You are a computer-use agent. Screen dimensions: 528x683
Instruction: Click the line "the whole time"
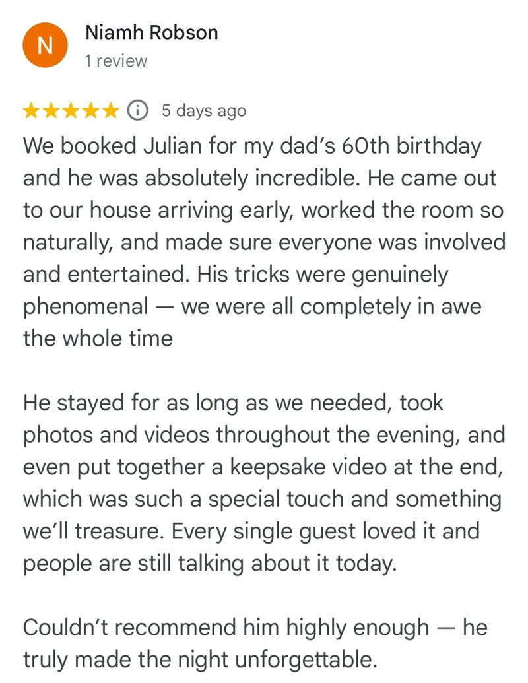pyautogui.click(x=98, y=339)
